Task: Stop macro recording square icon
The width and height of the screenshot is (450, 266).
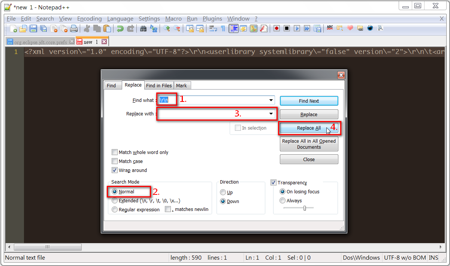Action: click(x=287, y=28)
